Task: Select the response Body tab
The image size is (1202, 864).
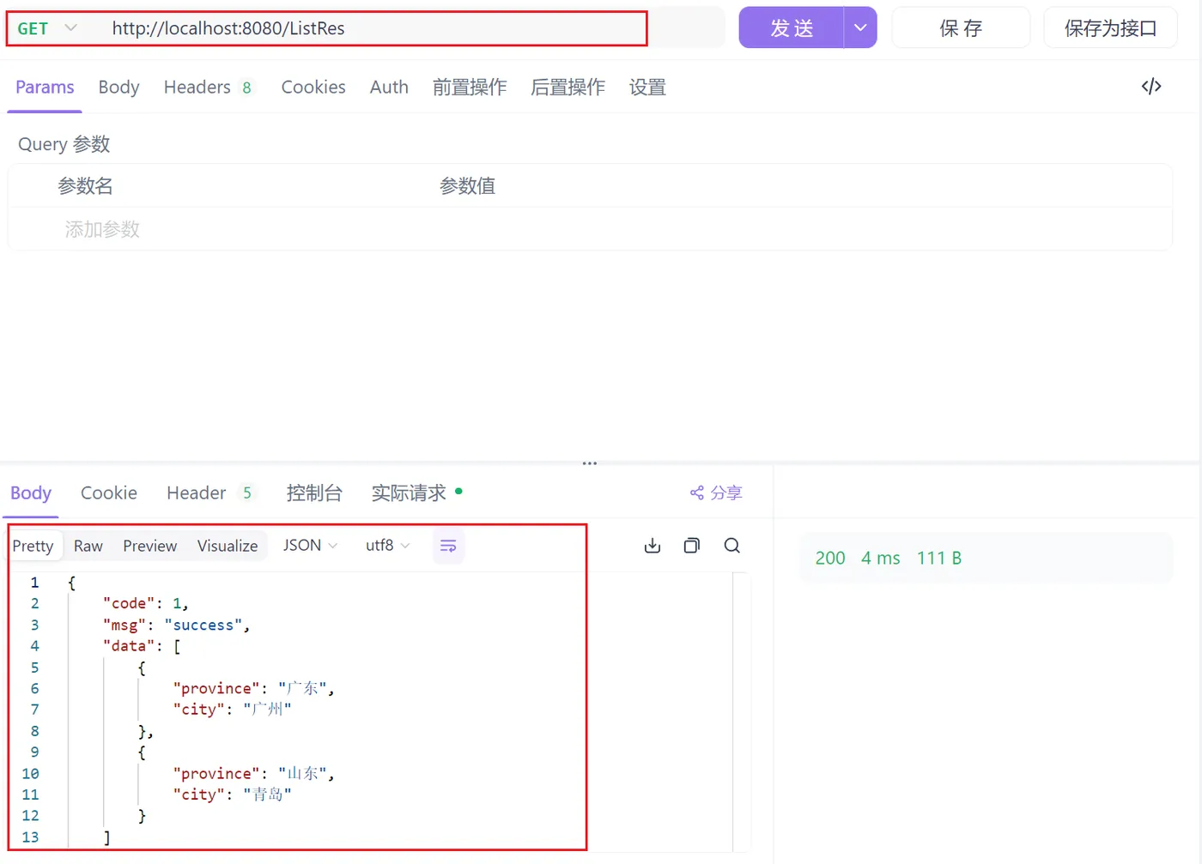Action: coord(31,493)
